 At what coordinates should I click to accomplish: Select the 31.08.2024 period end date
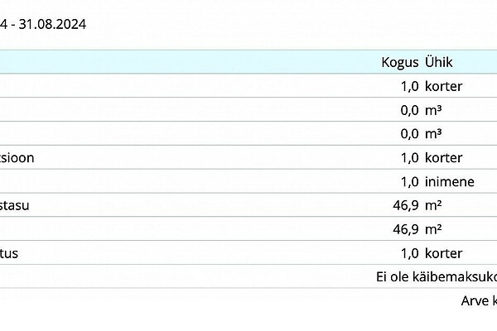click(50, 23)
